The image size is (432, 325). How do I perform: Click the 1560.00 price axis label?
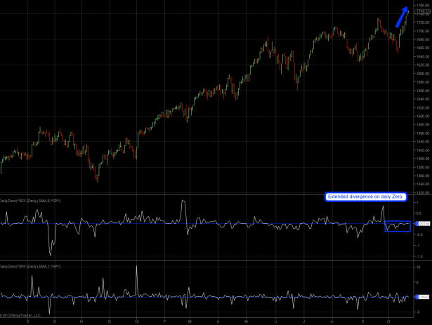coord(423,91)
